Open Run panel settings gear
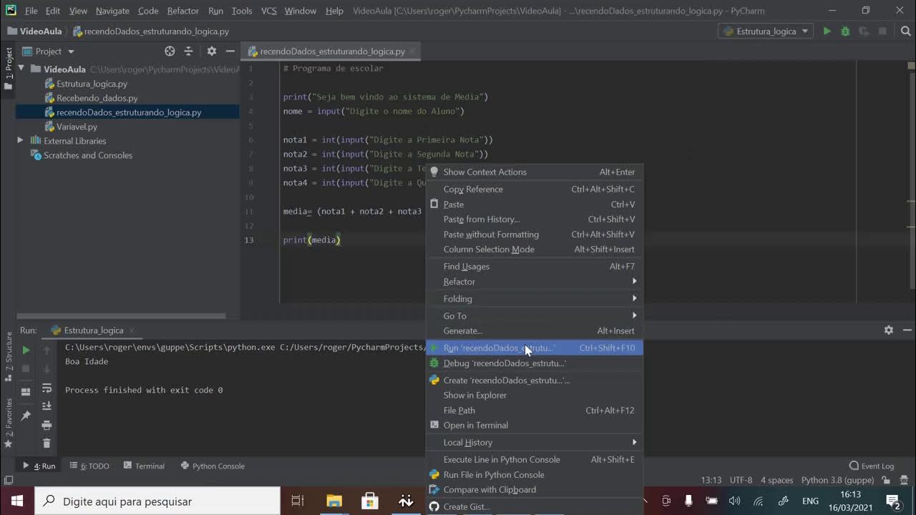Image resolution: width=916 pixels, height=515 pixels. click(888, 330)
